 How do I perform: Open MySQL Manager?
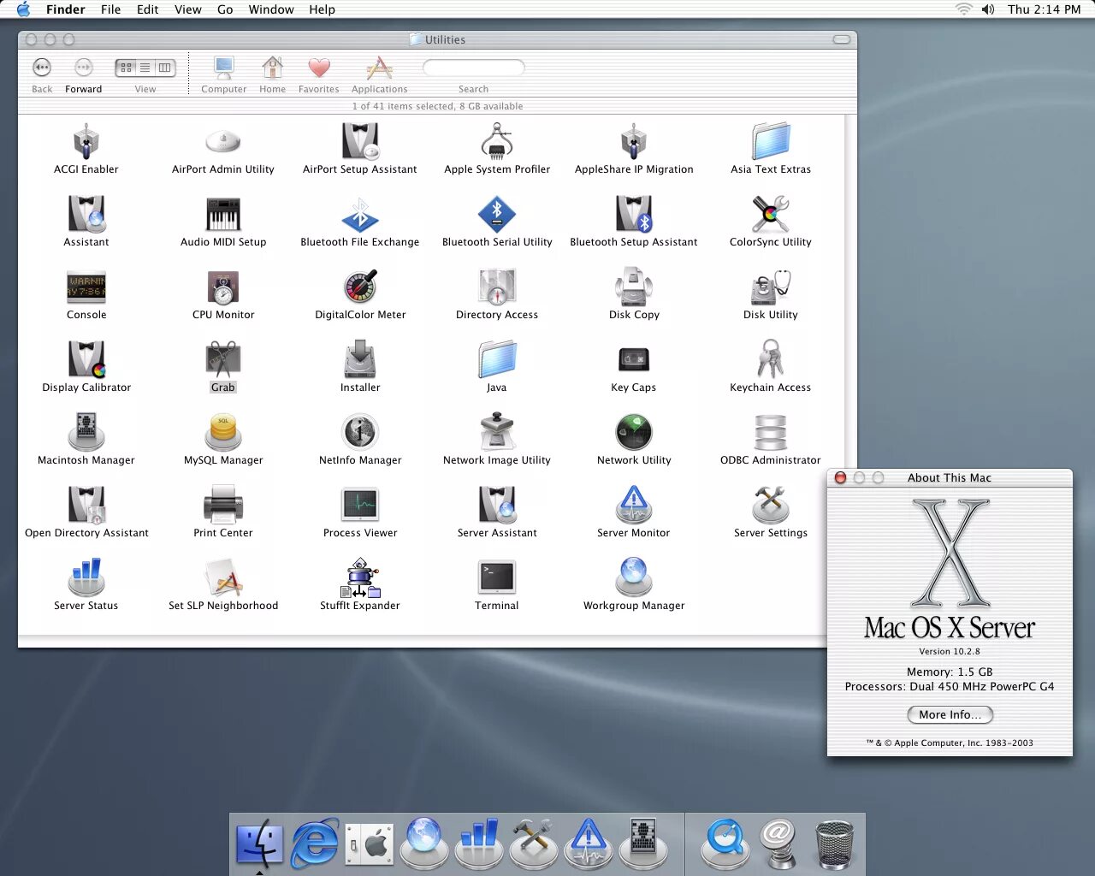(x=222, y=434)
